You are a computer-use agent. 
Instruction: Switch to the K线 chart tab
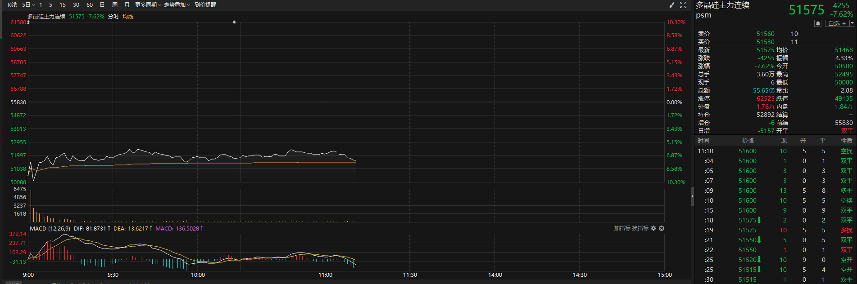pos(12,5)
